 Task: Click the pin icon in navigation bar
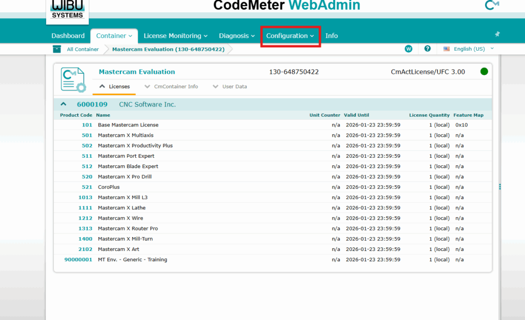pos(497,34)
